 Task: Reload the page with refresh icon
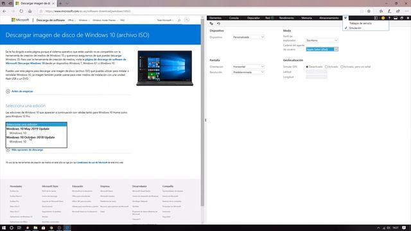pos(21,12)
